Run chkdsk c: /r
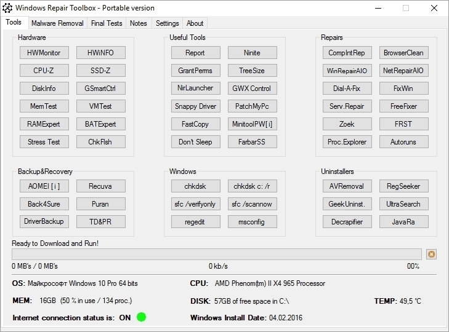This screenshot has width=449, height=332. tap(253, 186)
